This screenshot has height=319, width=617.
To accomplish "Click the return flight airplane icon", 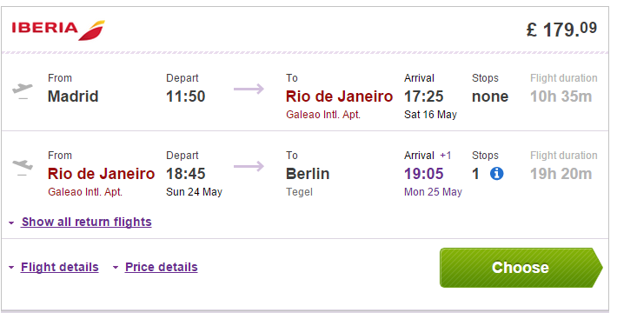I will [x=23, y=168].
